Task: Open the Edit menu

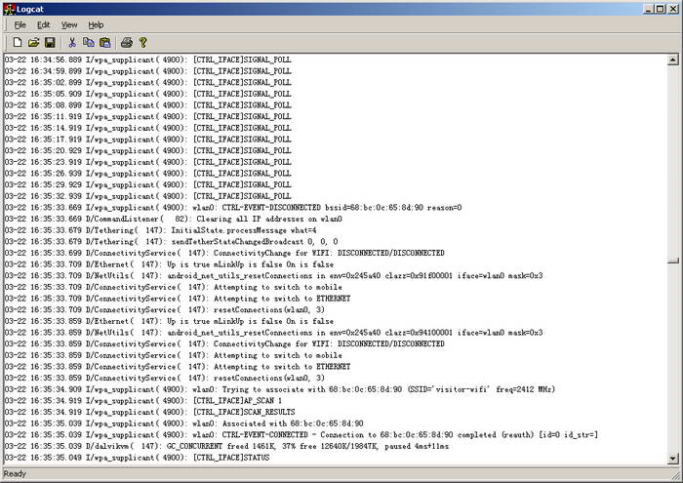Action: (x=43, y=24)
